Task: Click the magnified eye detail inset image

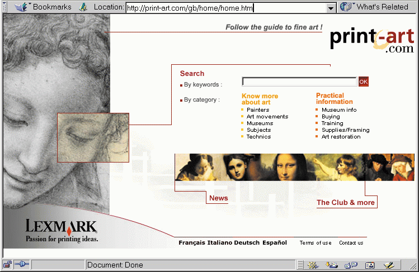Action: [93, 137]
